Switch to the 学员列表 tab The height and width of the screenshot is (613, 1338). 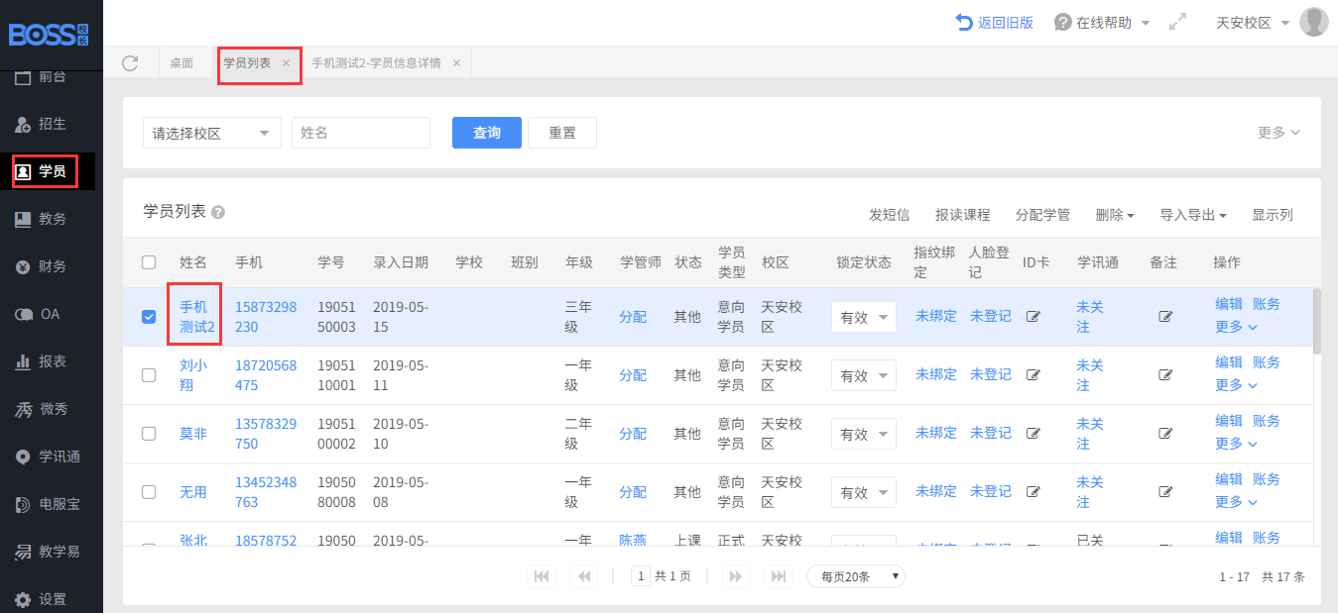pyautogui.click(x=247, y=62)
